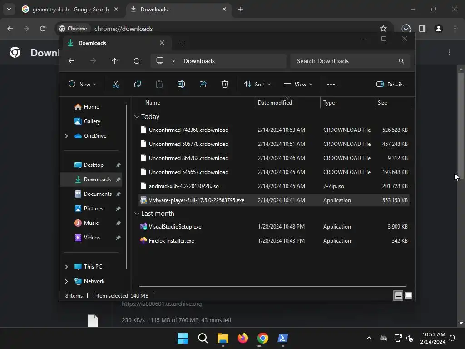Click the Delete trash can icon
This screenshot has width=465, height=349.
click(225, 84)
